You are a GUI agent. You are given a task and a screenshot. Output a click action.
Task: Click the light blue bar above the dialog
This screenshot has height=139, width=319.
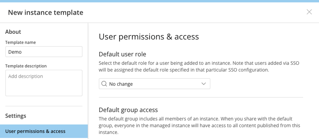pos(159,1)
